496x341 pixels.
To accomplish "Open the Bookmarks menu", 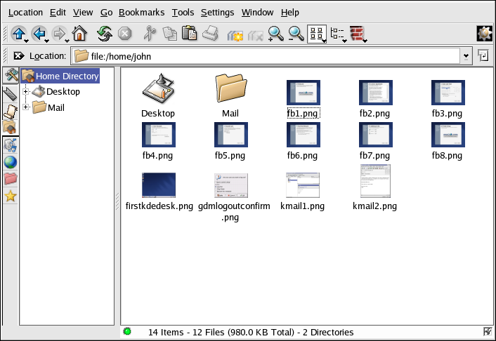I will tap(141, 12).
